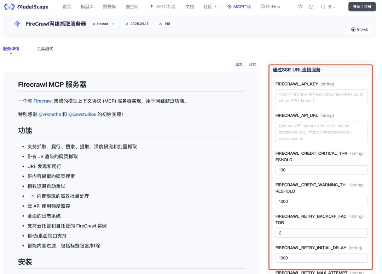Toggle light/dark theme sun icon
This screenshot has height=274, width=382.
pos(300,7)
